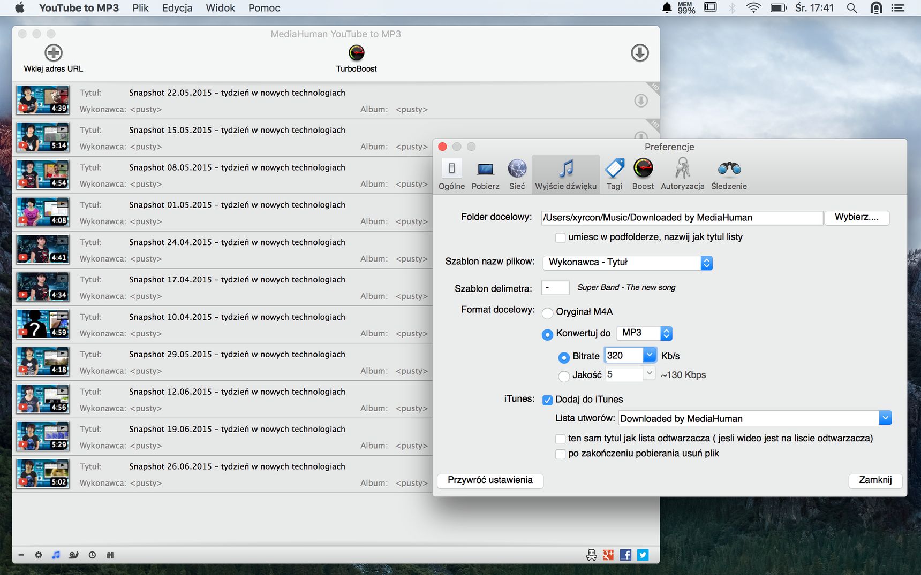The image size is (921, 575).
Task: Open the Tagi tag pane
Action: tap(614, 174)
